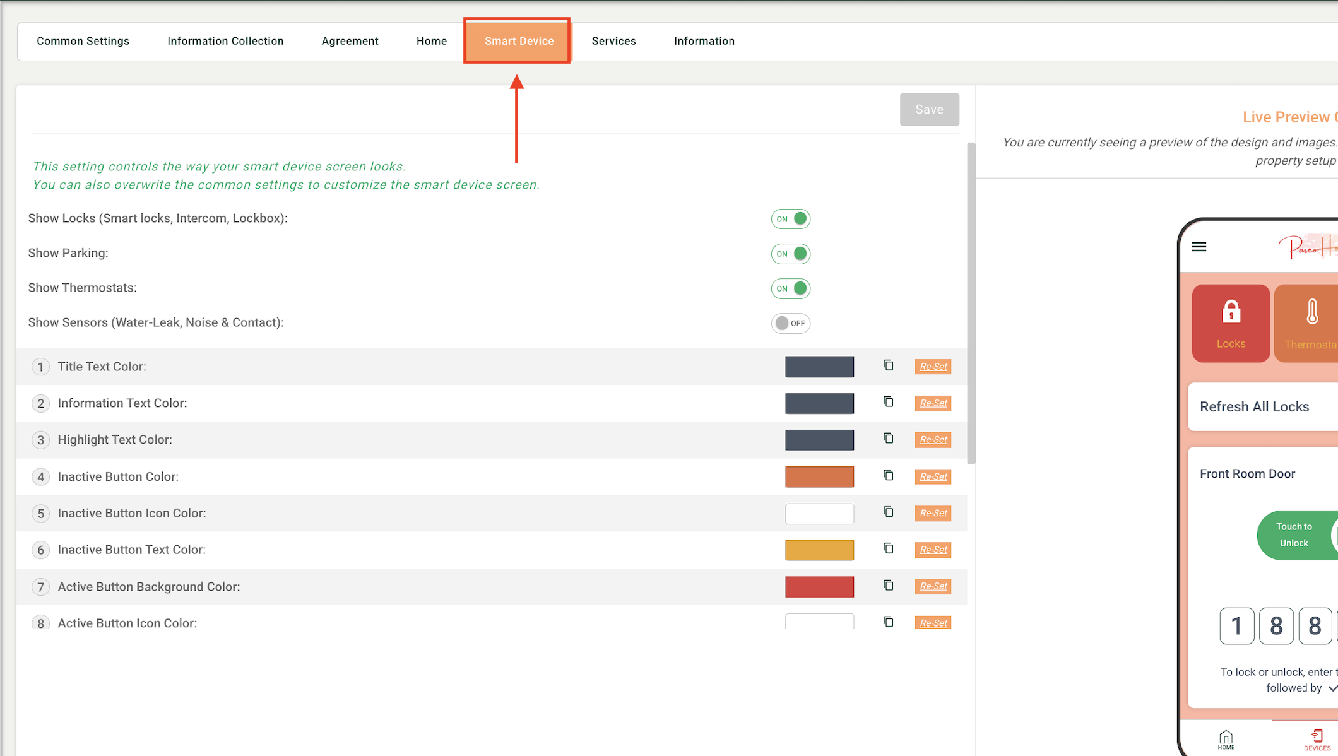Open the hamburger menu in phone preview
The height and width of the screenshot is (756, 1338).
pos(1199,247)
